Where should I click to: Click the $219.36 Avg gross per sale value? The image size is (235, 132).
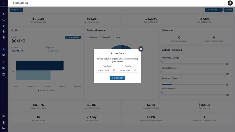coord(38,19)
